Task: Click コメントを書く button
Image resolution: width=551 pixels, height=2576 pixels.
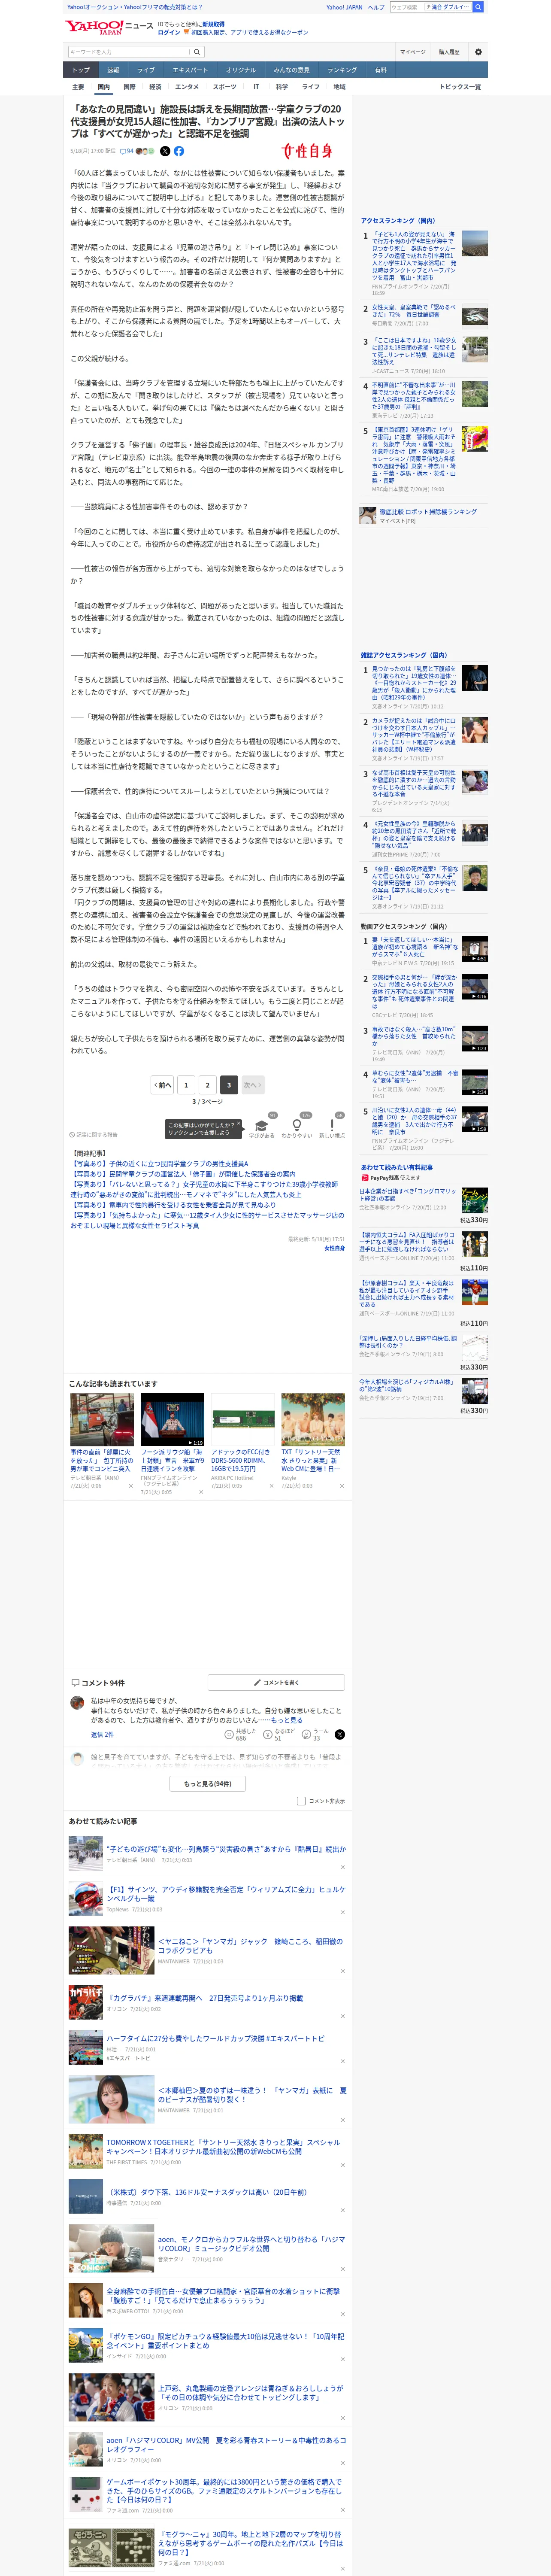Action: 276,1682
